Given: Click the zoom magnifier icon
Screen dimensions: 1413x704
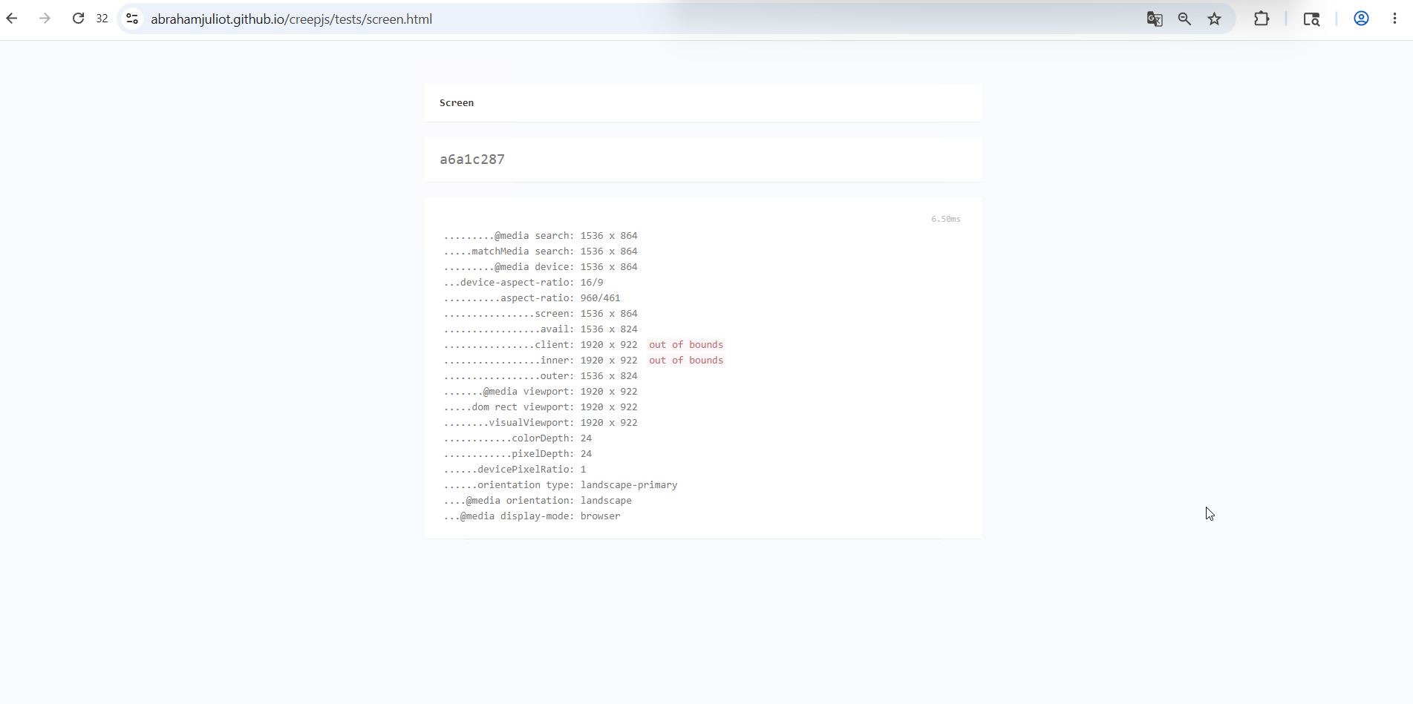Looking at the screenshot, I should 1184,19.
